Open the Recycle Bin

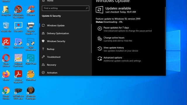click(x=6, y=27)
